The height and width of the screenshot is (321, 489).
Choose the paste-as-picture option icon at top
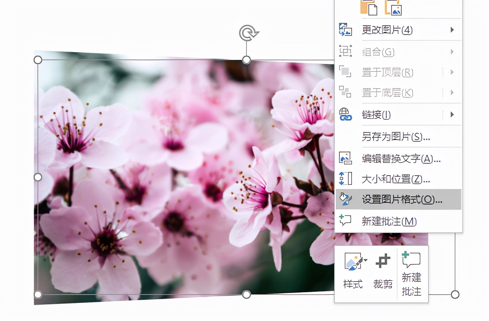pos(393,7)
